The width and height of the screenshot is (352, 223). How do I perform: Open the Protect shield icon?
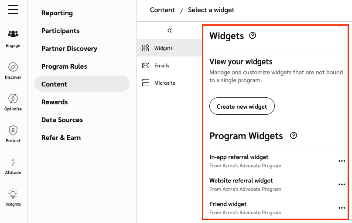[13, 130]
